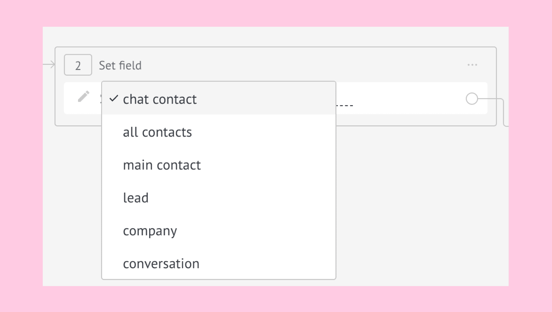Choose all contacts from dropdown

click(x=219, y=132)
